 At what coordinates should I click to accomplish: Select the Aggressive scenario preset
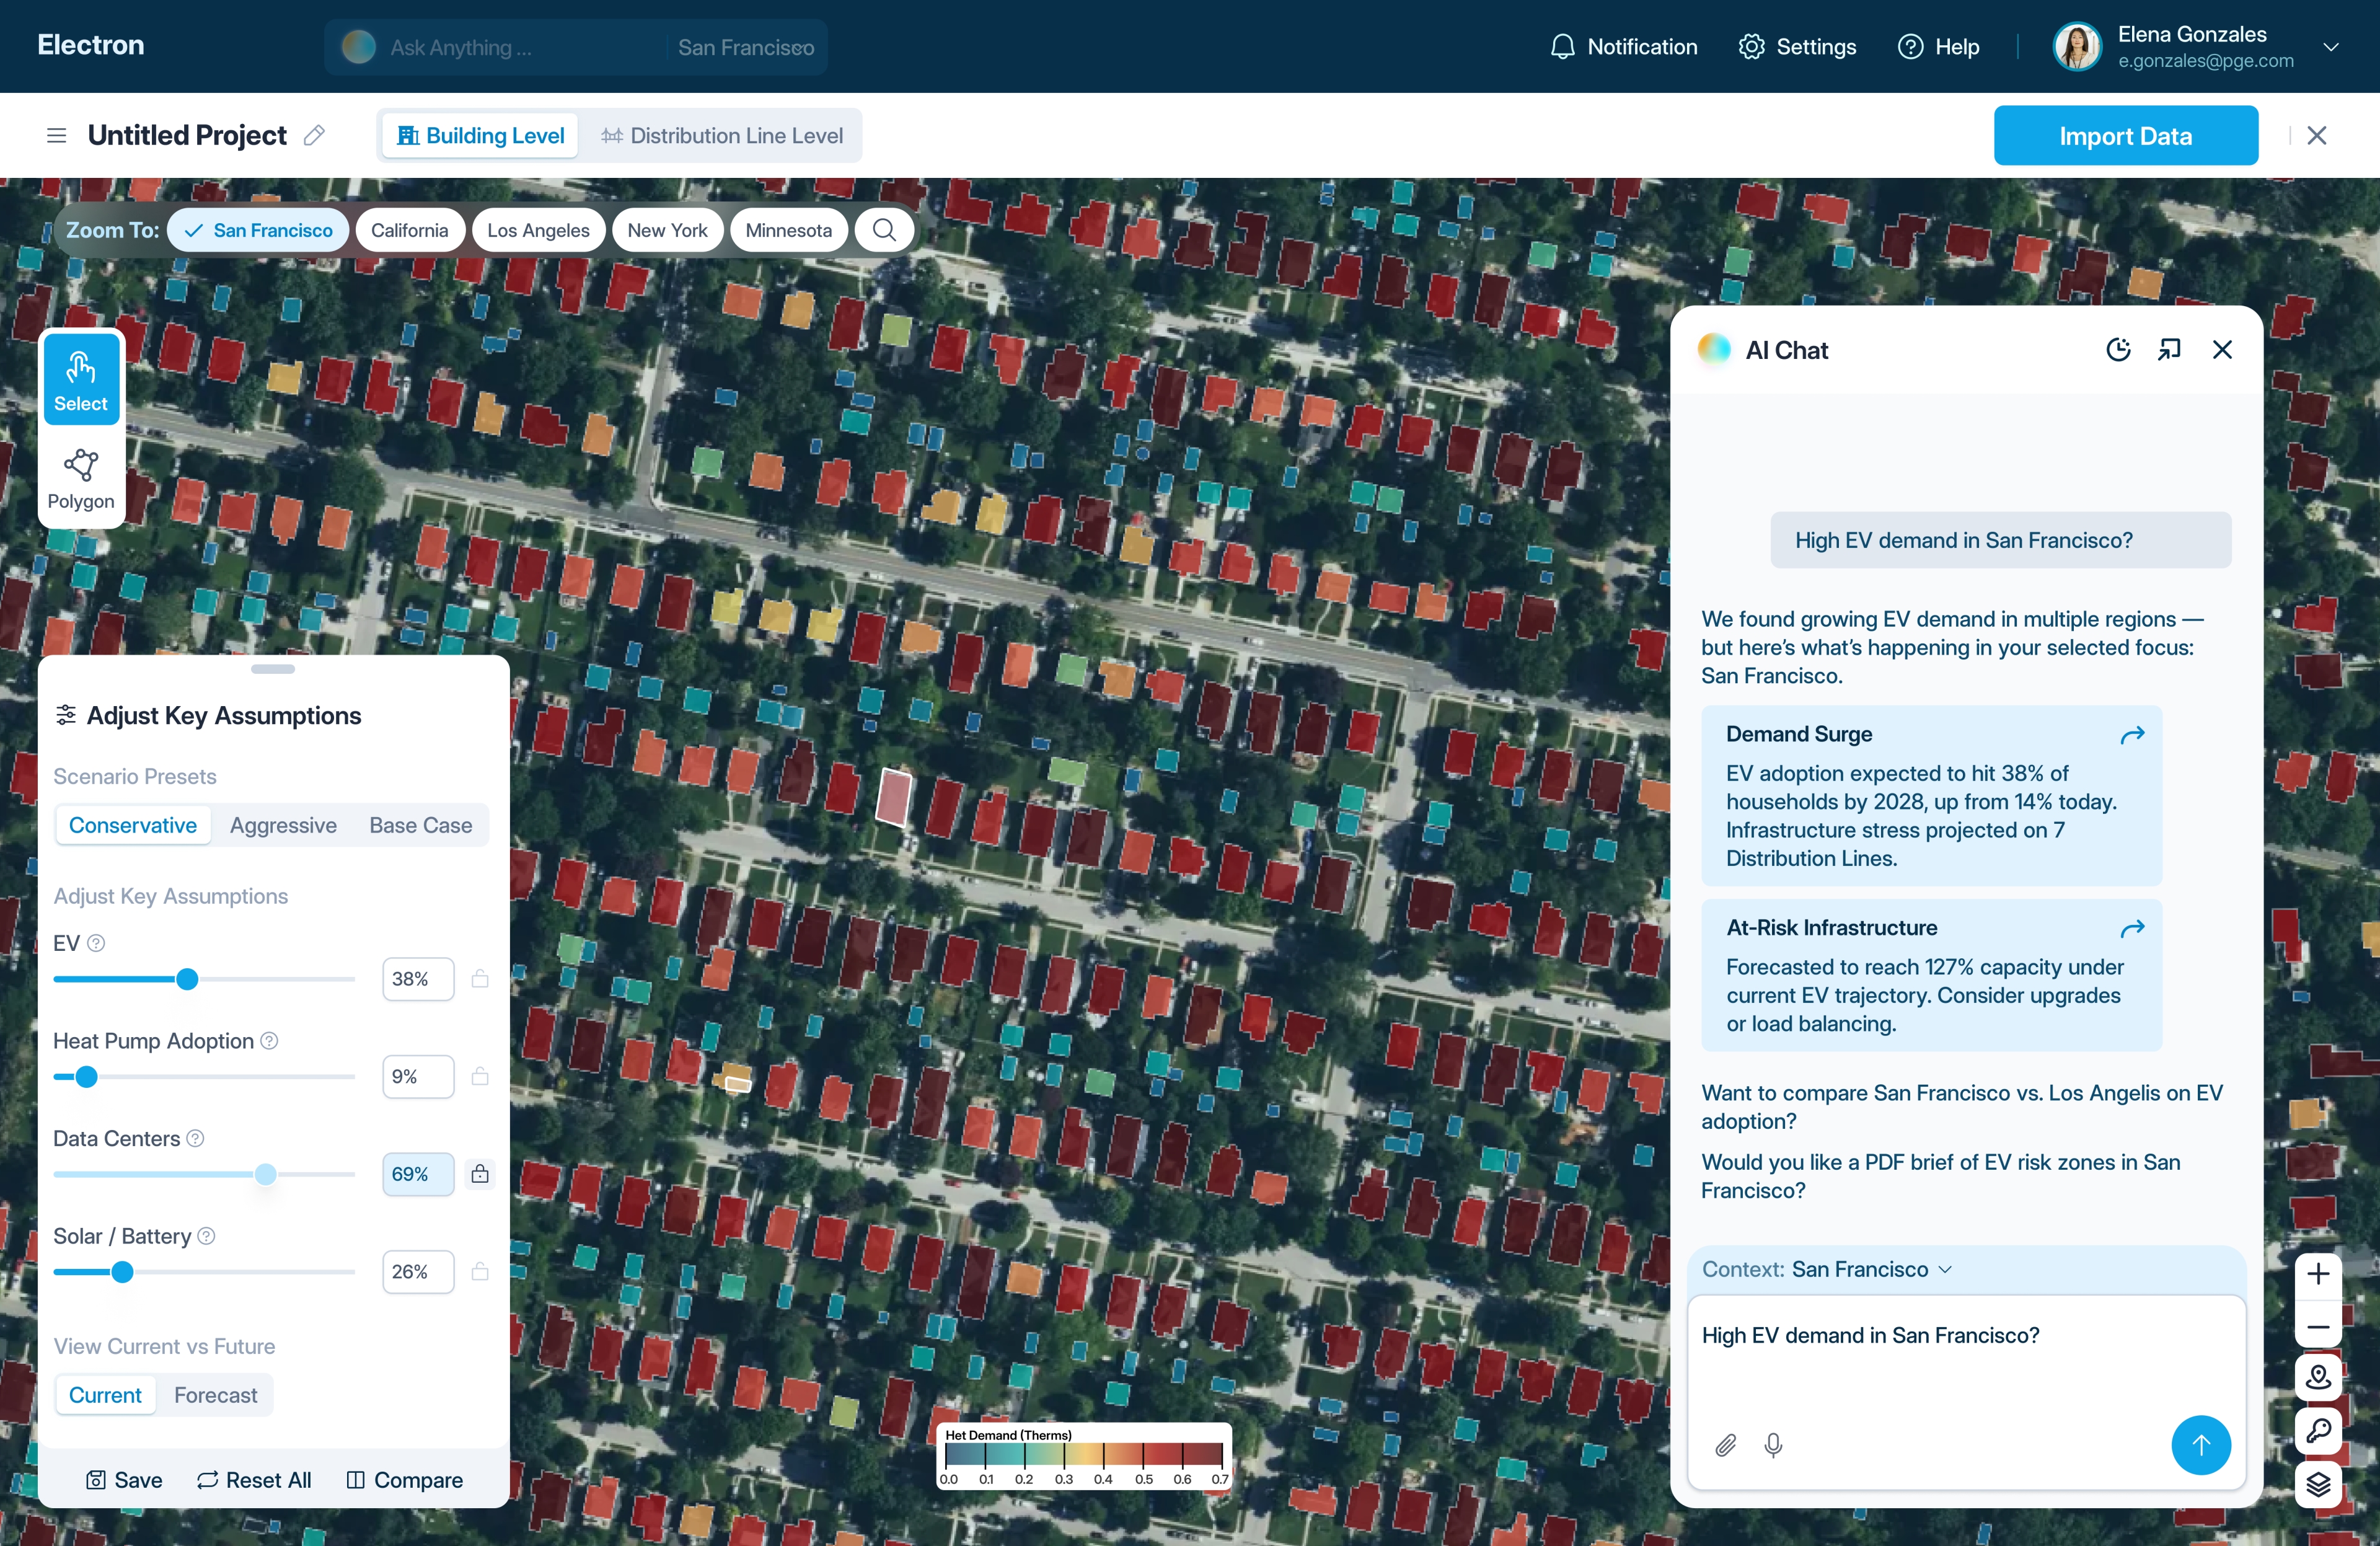pos(283,825)
